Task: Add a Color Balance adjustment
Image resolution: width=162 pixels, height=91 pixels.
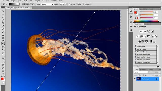Action: [x=145, y=36]
